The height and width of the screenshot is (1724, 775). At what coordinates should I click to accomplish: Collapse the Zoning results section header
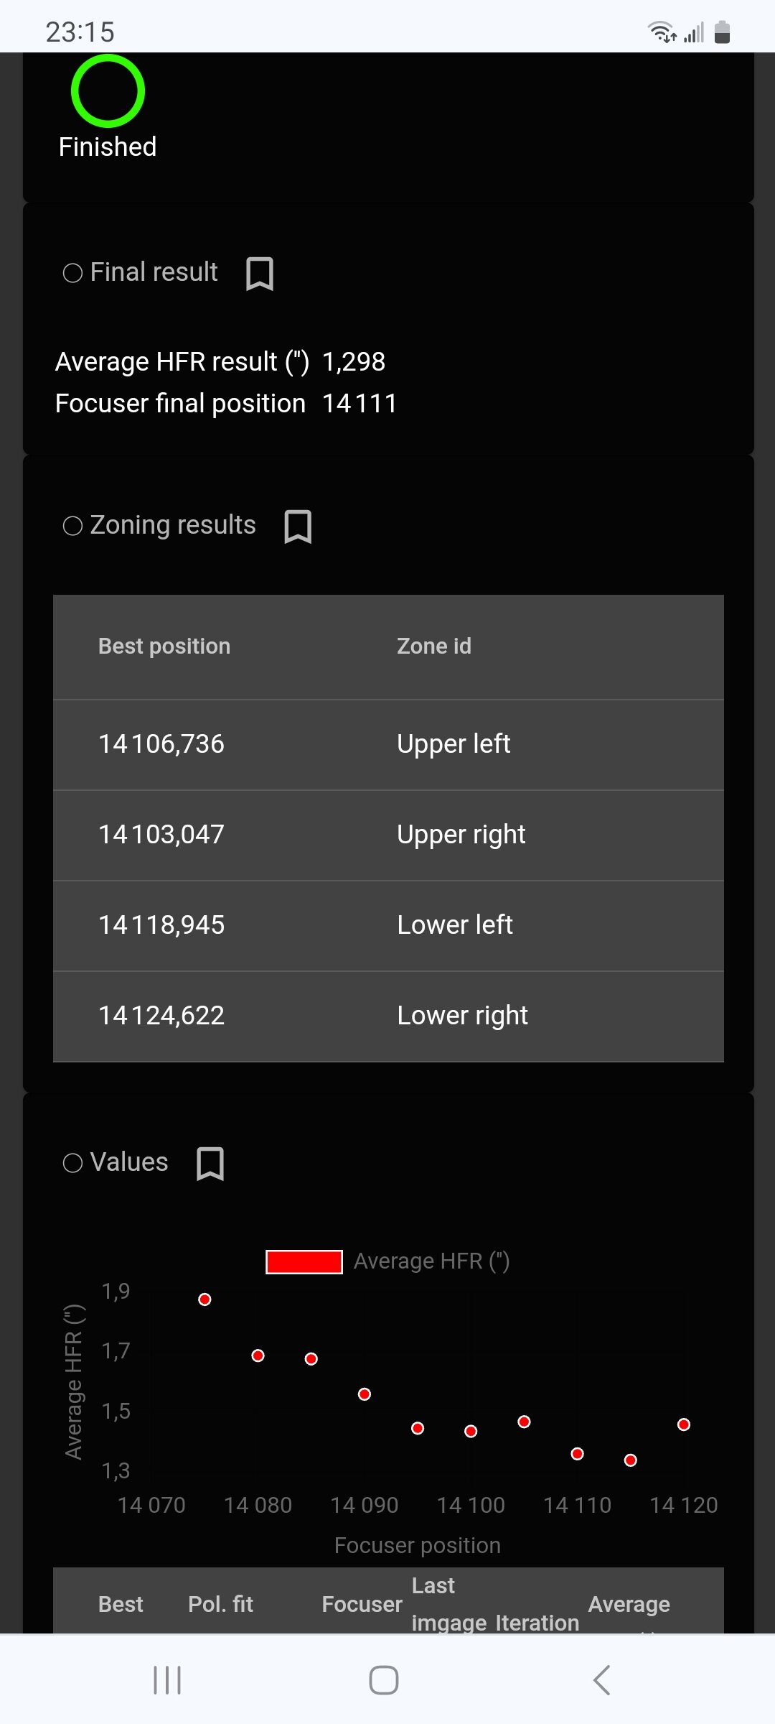click(173, 526)
